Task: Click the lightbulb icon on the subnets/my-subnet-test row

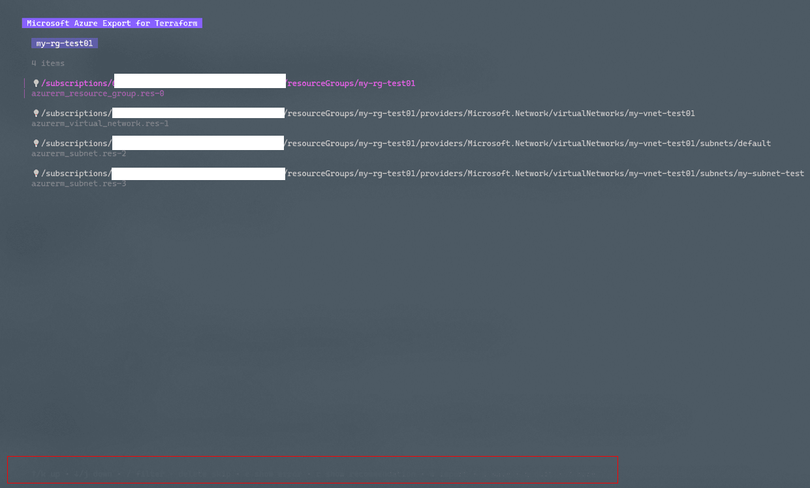Action: pyautogui.click(x=36, y=174)
